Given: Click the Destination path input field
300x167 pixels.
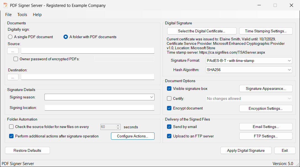Looking at the screenshot, I should [88, 77].
